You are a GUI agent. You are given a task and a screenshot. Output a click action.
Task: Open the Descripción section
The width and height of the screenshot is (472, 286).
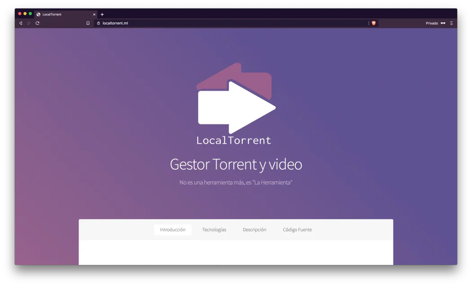point(254,229)
